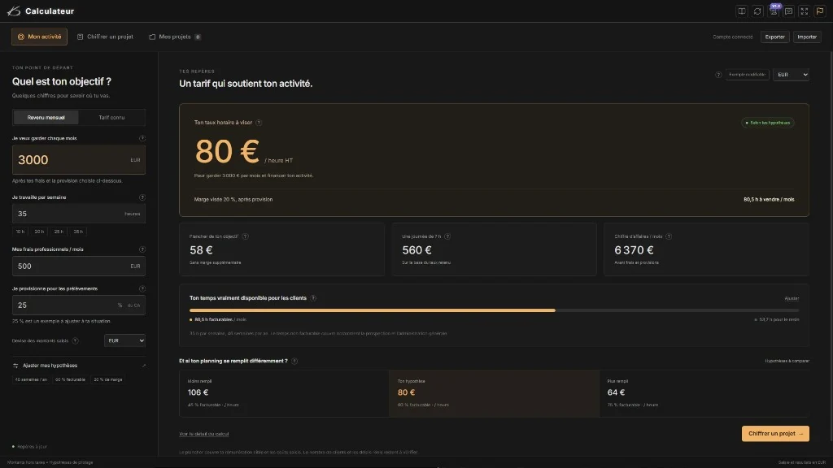The width and height of the screenshot is (833, 468).
Task: Open help for 'Plancher de ton objectif'
Action: [x=245, y=236]
